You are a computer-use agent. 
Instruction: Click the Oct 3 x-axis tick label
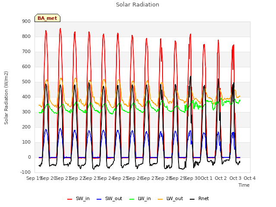coord(235,178)
